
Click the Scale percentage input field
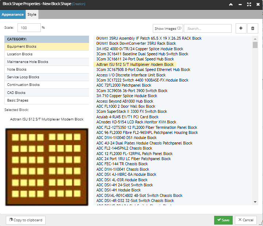29,28
